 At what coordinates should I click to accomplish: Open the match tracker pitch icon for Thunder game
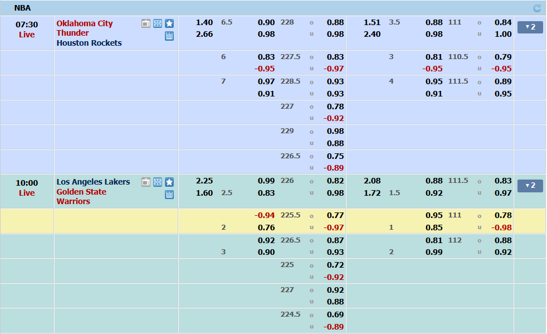click(158, 23)
